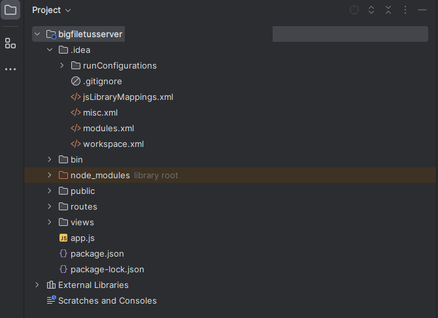This screenshot has width=438, height=318.
Task: Click the app.js JavaScript file icon
Action: click(x=63, y=238)
